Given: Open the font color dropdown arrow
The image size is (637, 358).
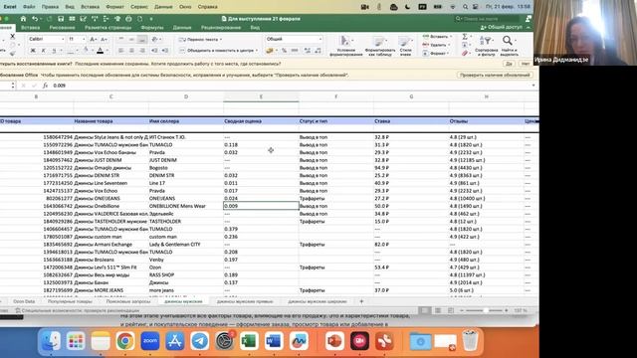Looking at the screenshot, I should pyautogui.click(x=106, y=51).
